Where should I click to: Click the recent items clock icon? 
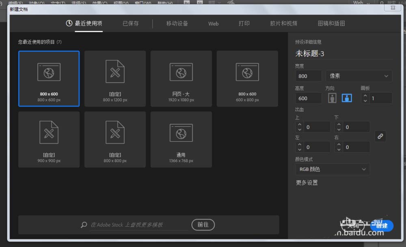(x=69, y=23)
